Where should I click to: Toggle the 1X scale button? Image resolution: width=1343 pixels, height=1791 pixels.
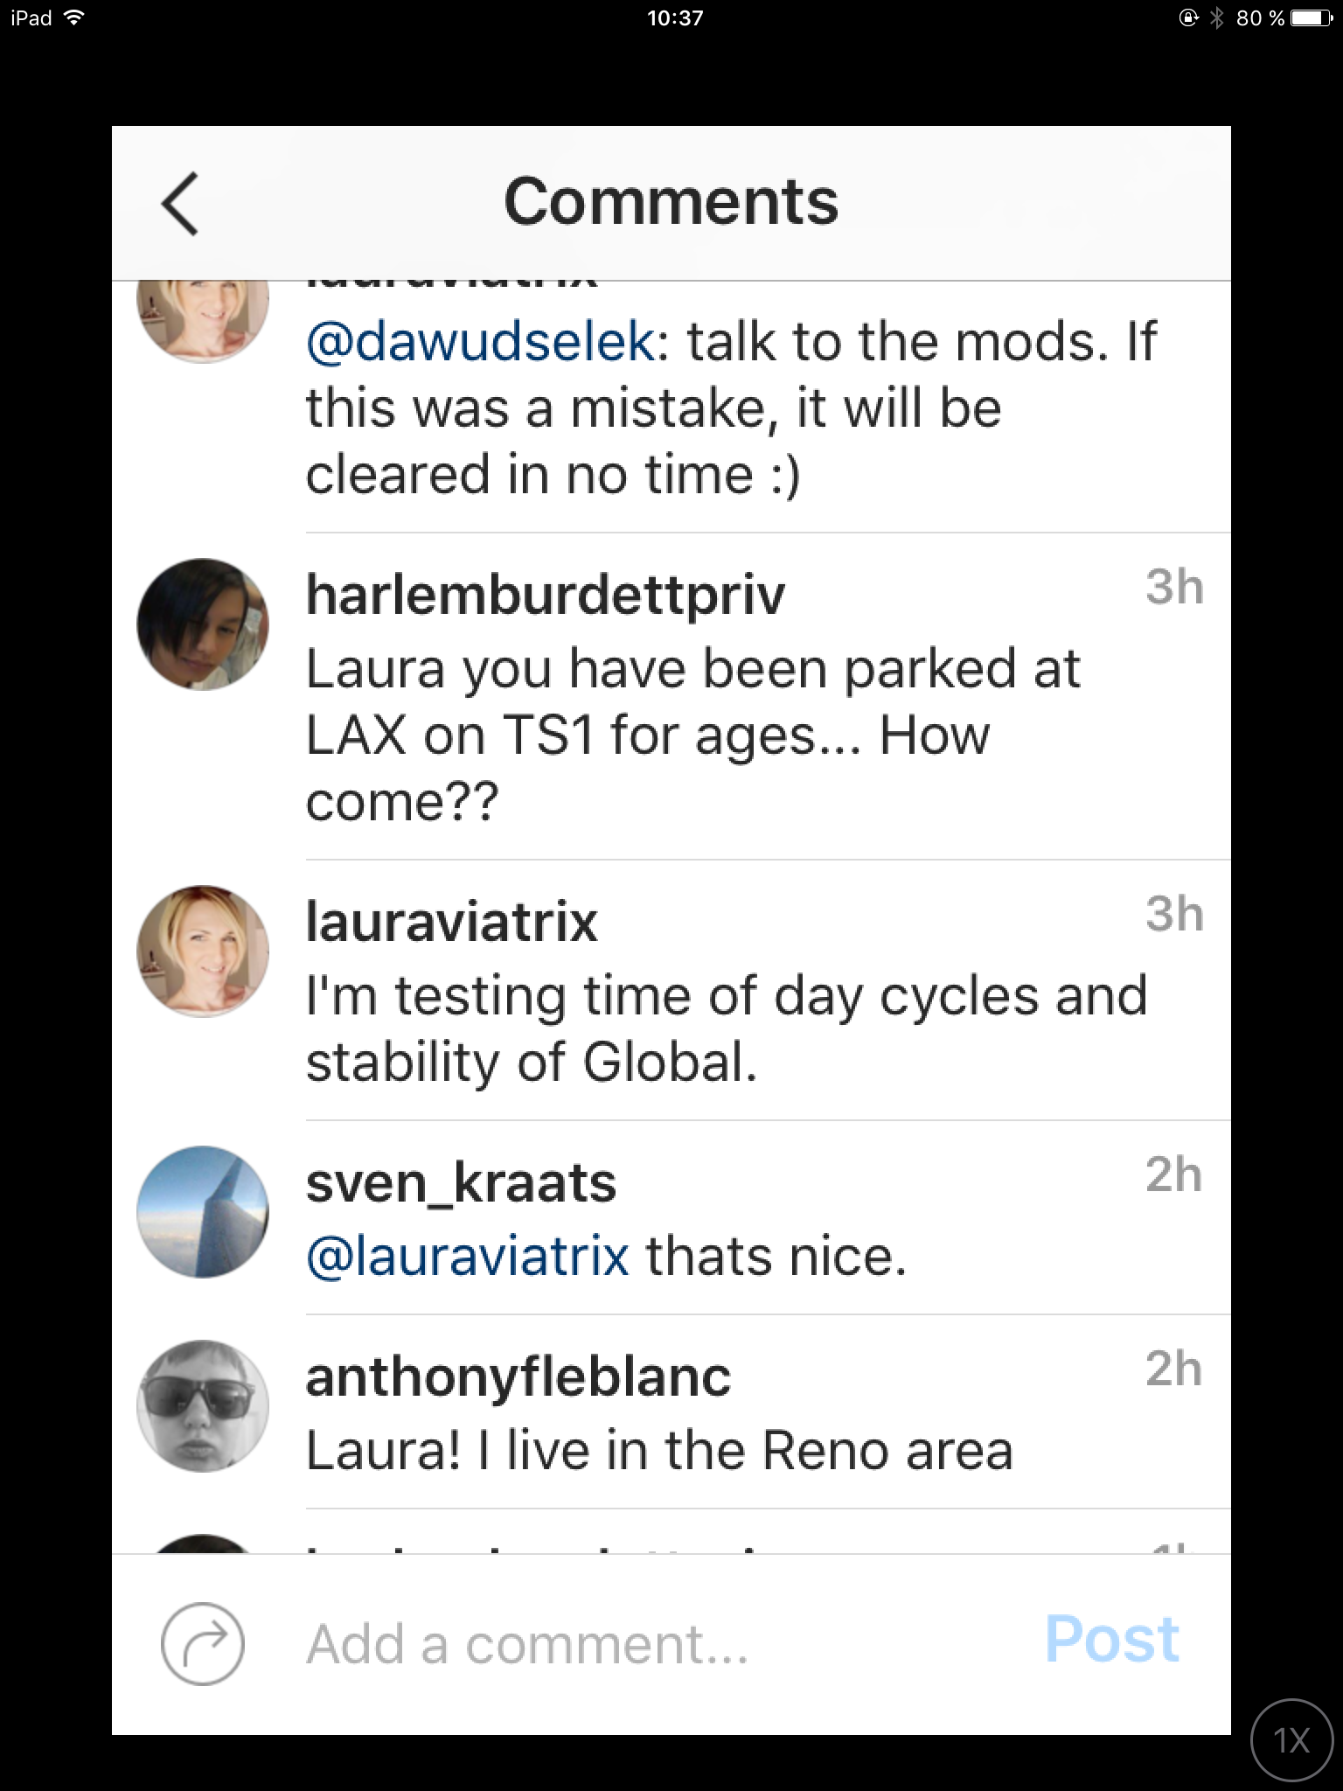(1291, 1740)
